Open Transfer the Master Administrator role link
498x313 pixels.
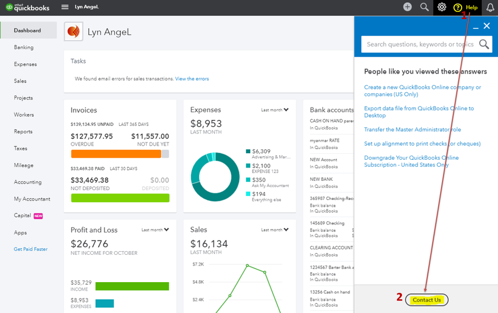pyautogui.click(x=412, y=129)
